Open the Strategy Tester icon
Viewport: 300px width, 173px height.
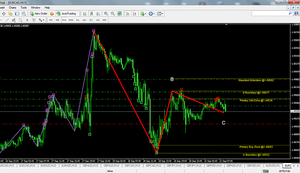point(24,14)
